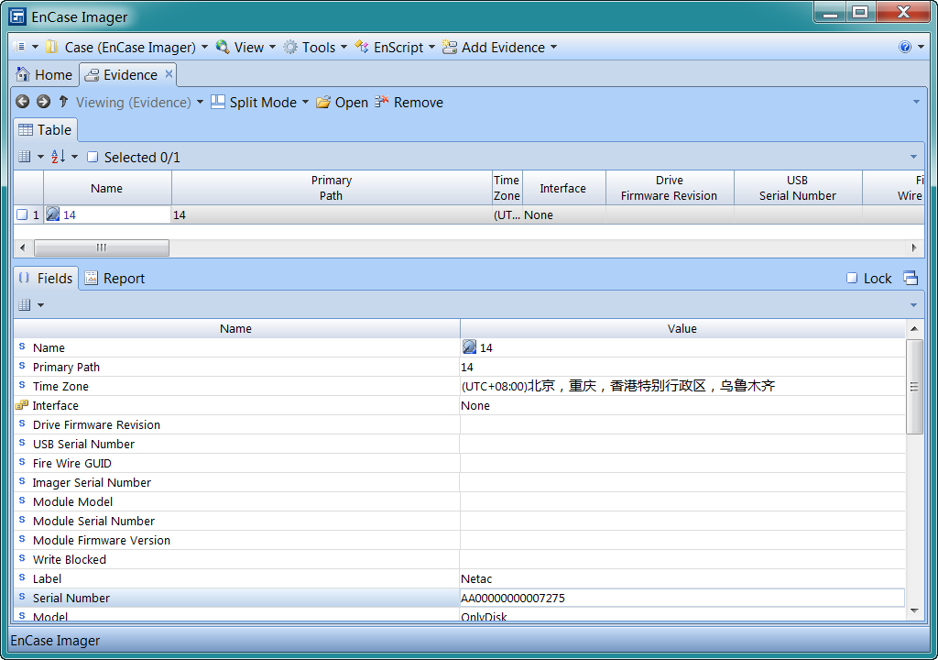Open the EnScript menu

[395, 48]
